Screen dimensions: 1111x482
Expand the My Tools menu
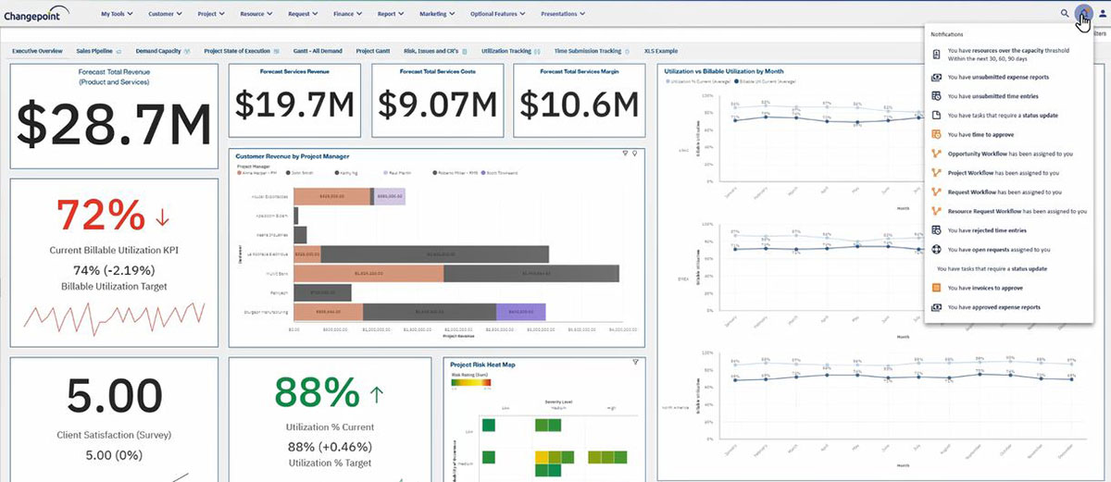click(x=119, y=14)
